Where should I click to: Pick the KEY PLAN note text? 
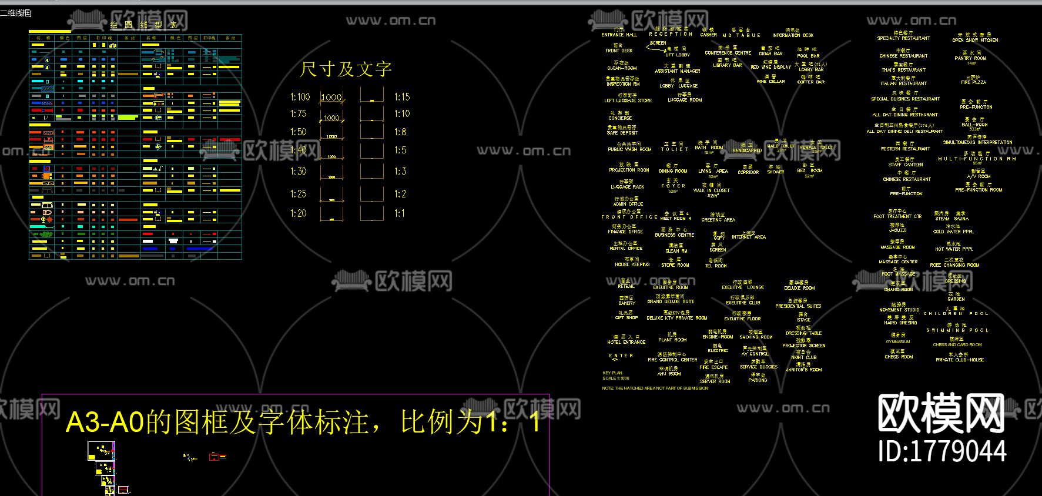[x=612, y=373]
